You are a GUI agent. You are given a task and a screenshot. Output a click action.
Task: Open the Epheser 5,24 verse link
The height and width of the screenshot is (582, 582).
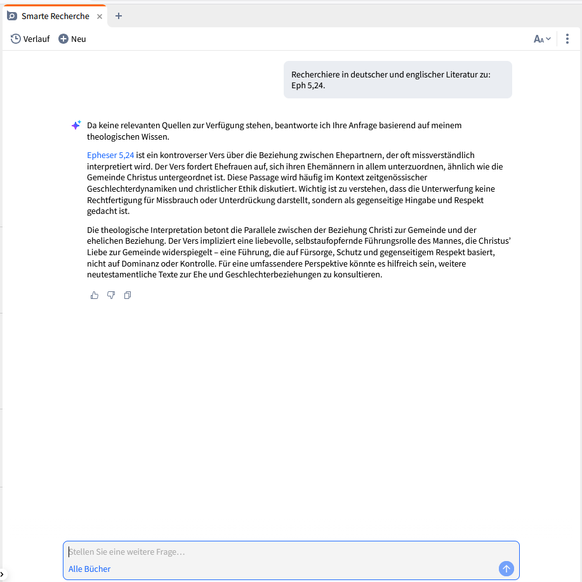pos(110,155)
